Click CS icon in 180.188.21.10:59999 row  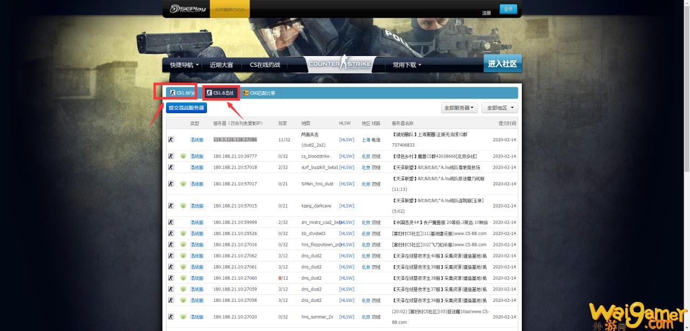click(x=171, y=223)
